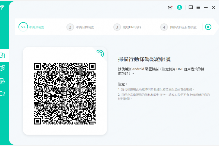The image size is (219, 146).
Task: Click the 掃描行動條碼認證帳號 heading
Action: pos(144,59)
